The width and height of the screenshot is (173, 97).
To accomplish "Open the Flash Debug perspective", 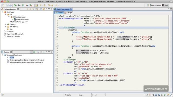I will point(155,5).
